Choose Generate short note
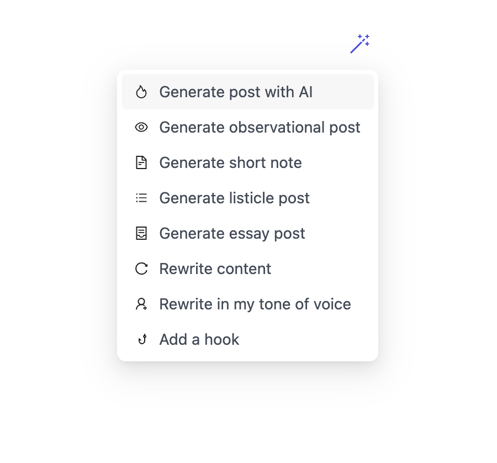Image resolution: width=497 pixels, height=463 pixels. (231, 162)
